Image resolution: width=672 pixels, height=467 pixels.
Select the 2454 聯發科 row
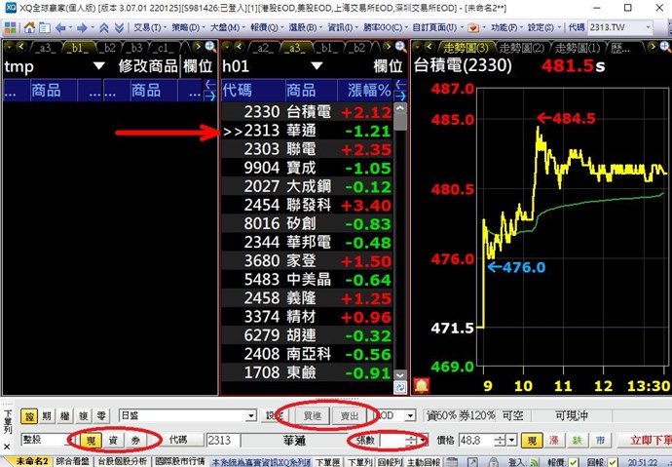pos(308,205)
